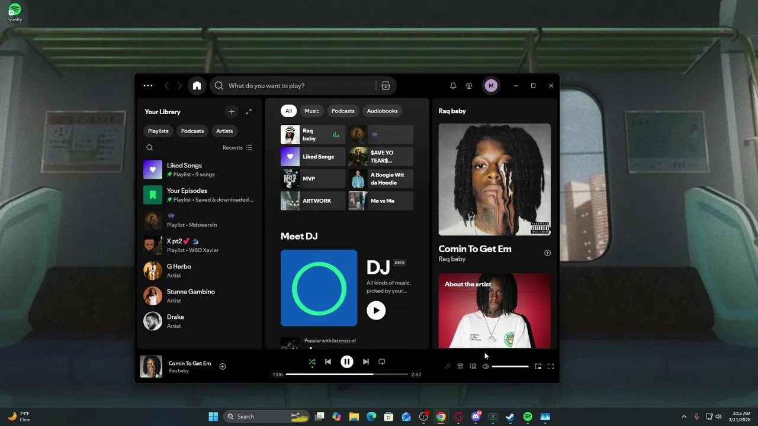Open the Meet DJ heading

tap(299, 236)
